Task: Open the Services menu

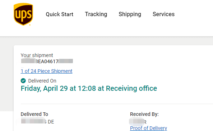Action: point(163,14)
